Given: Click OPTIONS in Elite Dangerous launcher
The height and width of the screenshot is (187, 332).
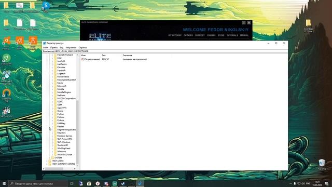Looking at the screenshot, I should tap(188, 35).
